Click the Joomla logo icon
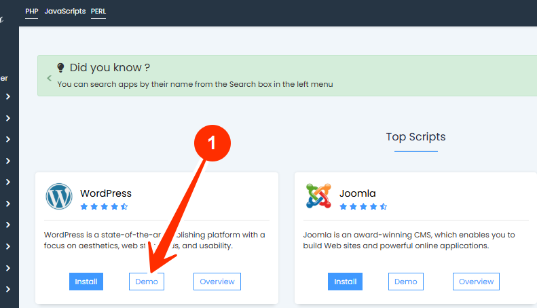 318,197
